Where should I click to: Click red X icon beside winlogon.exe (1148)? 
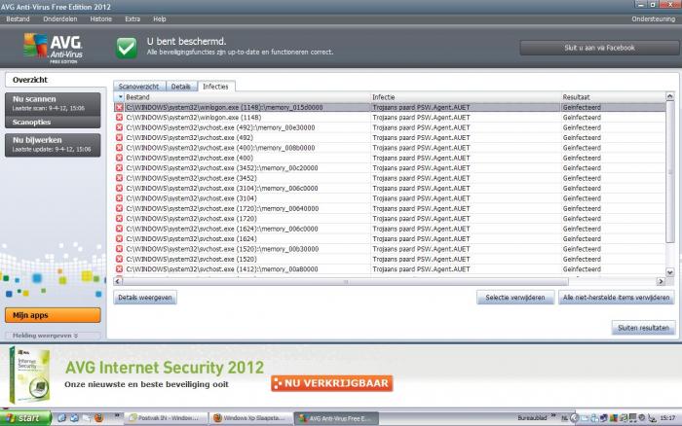tap(119, 118)
